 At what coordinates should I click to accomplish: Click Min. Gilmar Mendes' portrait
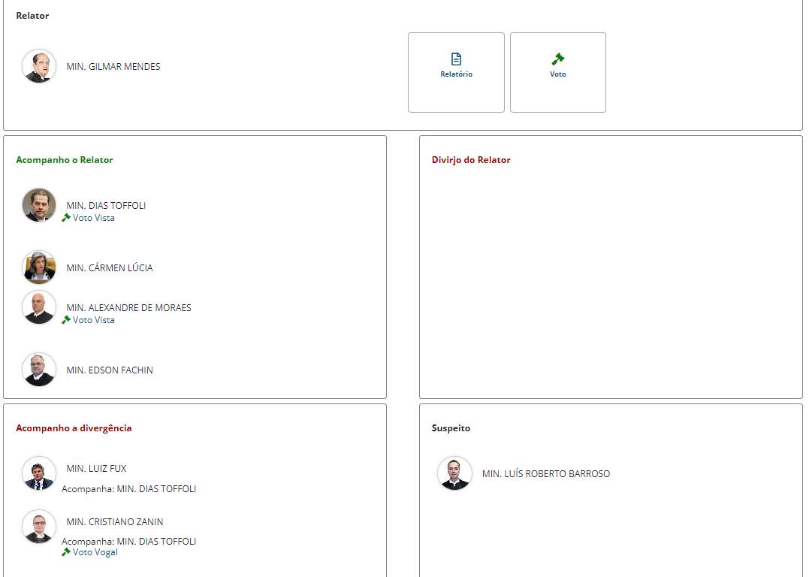tap(39, 66)
